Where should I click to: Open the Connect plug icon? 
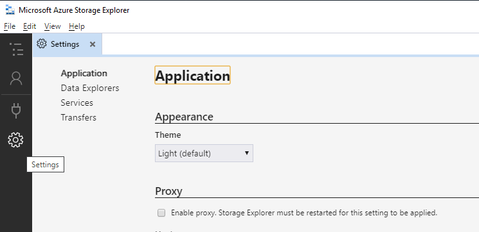coord(16,110)
